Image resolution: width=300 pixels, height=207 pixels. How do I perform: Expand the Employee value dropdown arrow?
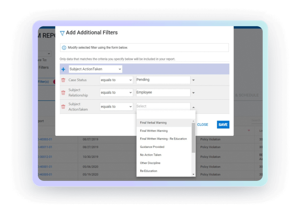193,93
